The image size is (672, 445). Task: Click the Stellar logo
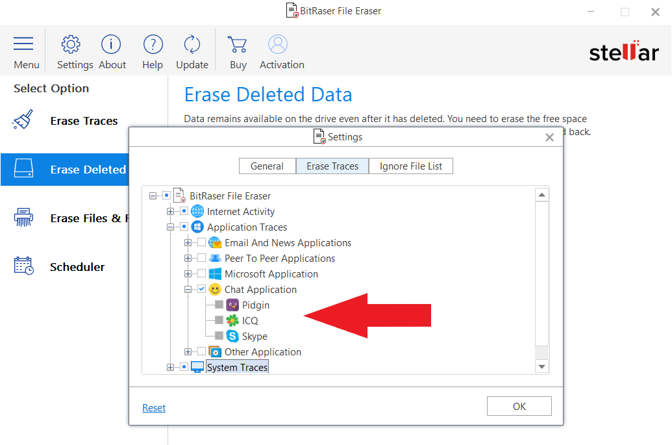click(x=624, y=51)
